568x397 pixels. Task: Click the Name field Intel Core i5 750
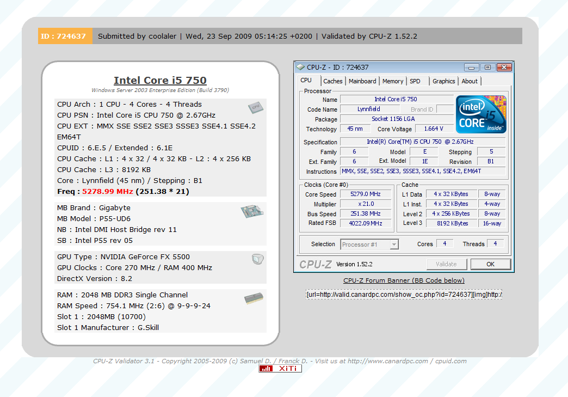point(397,99)
